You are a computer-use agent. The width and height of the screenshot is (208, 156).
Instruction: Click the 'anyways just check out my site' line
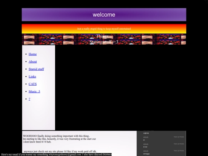click(60, 151)
